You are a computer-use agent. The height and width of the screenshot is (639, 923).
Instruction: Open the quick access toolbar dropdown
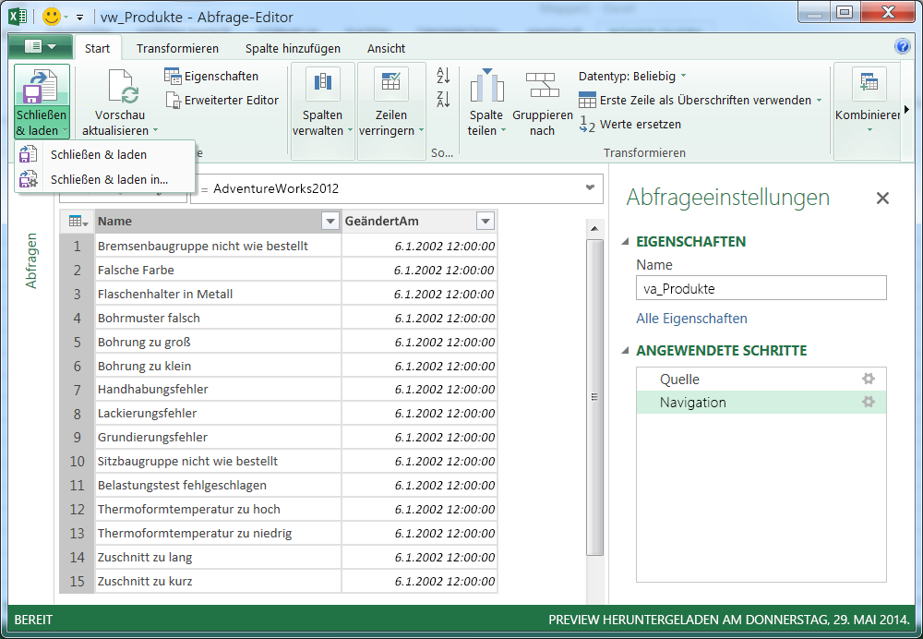pos(80,17)
